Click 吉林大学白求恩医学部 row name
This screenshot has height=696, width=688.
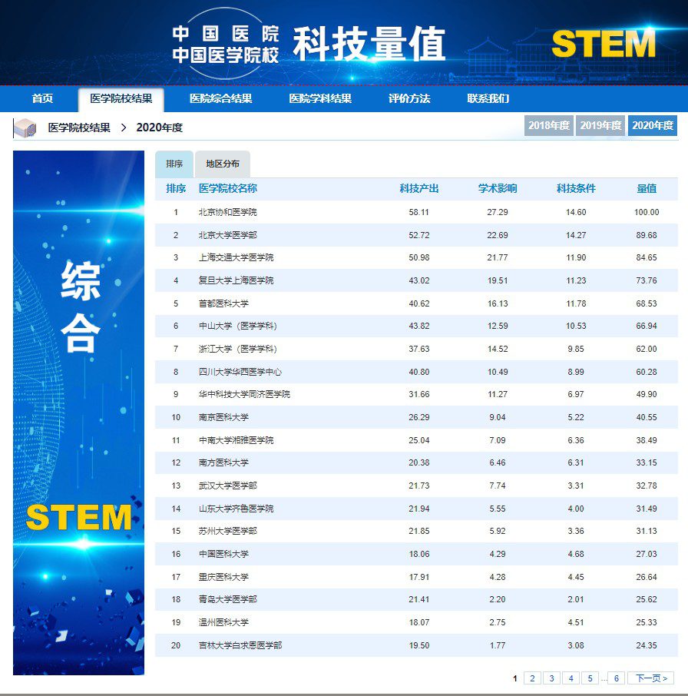coord(240,645)
